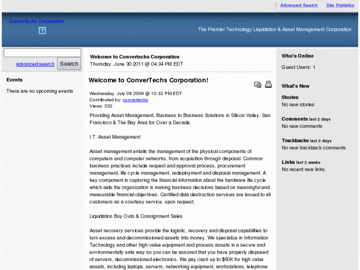Click the Comments last 2 days heading
This screenshot has width=360, height=270.
(x=306, y=119)
